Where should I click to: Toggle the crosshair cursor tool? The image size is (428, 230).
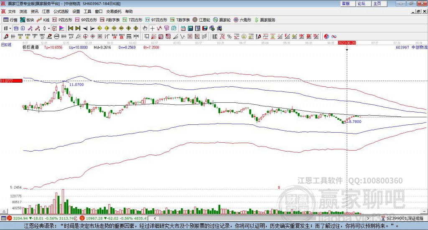152,28
